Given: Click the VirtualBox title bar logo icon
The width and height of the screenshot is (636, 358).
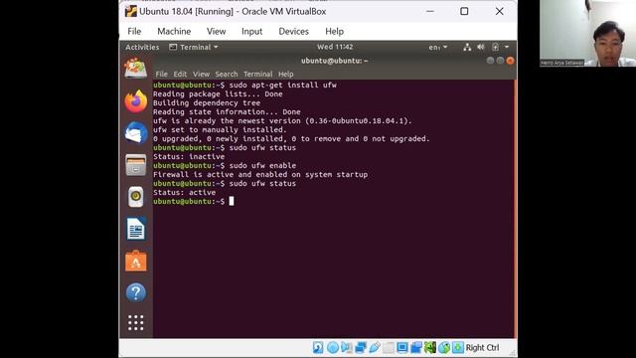Looking at the screenshot, I should 131,11.
